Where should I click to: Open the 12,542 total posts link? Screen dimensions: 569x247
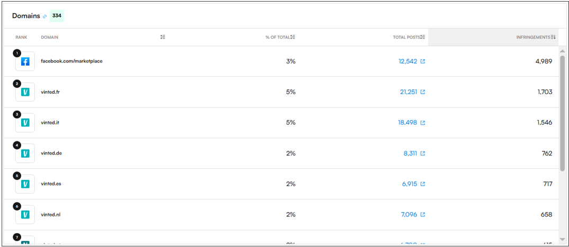click(x=408, y=61)
